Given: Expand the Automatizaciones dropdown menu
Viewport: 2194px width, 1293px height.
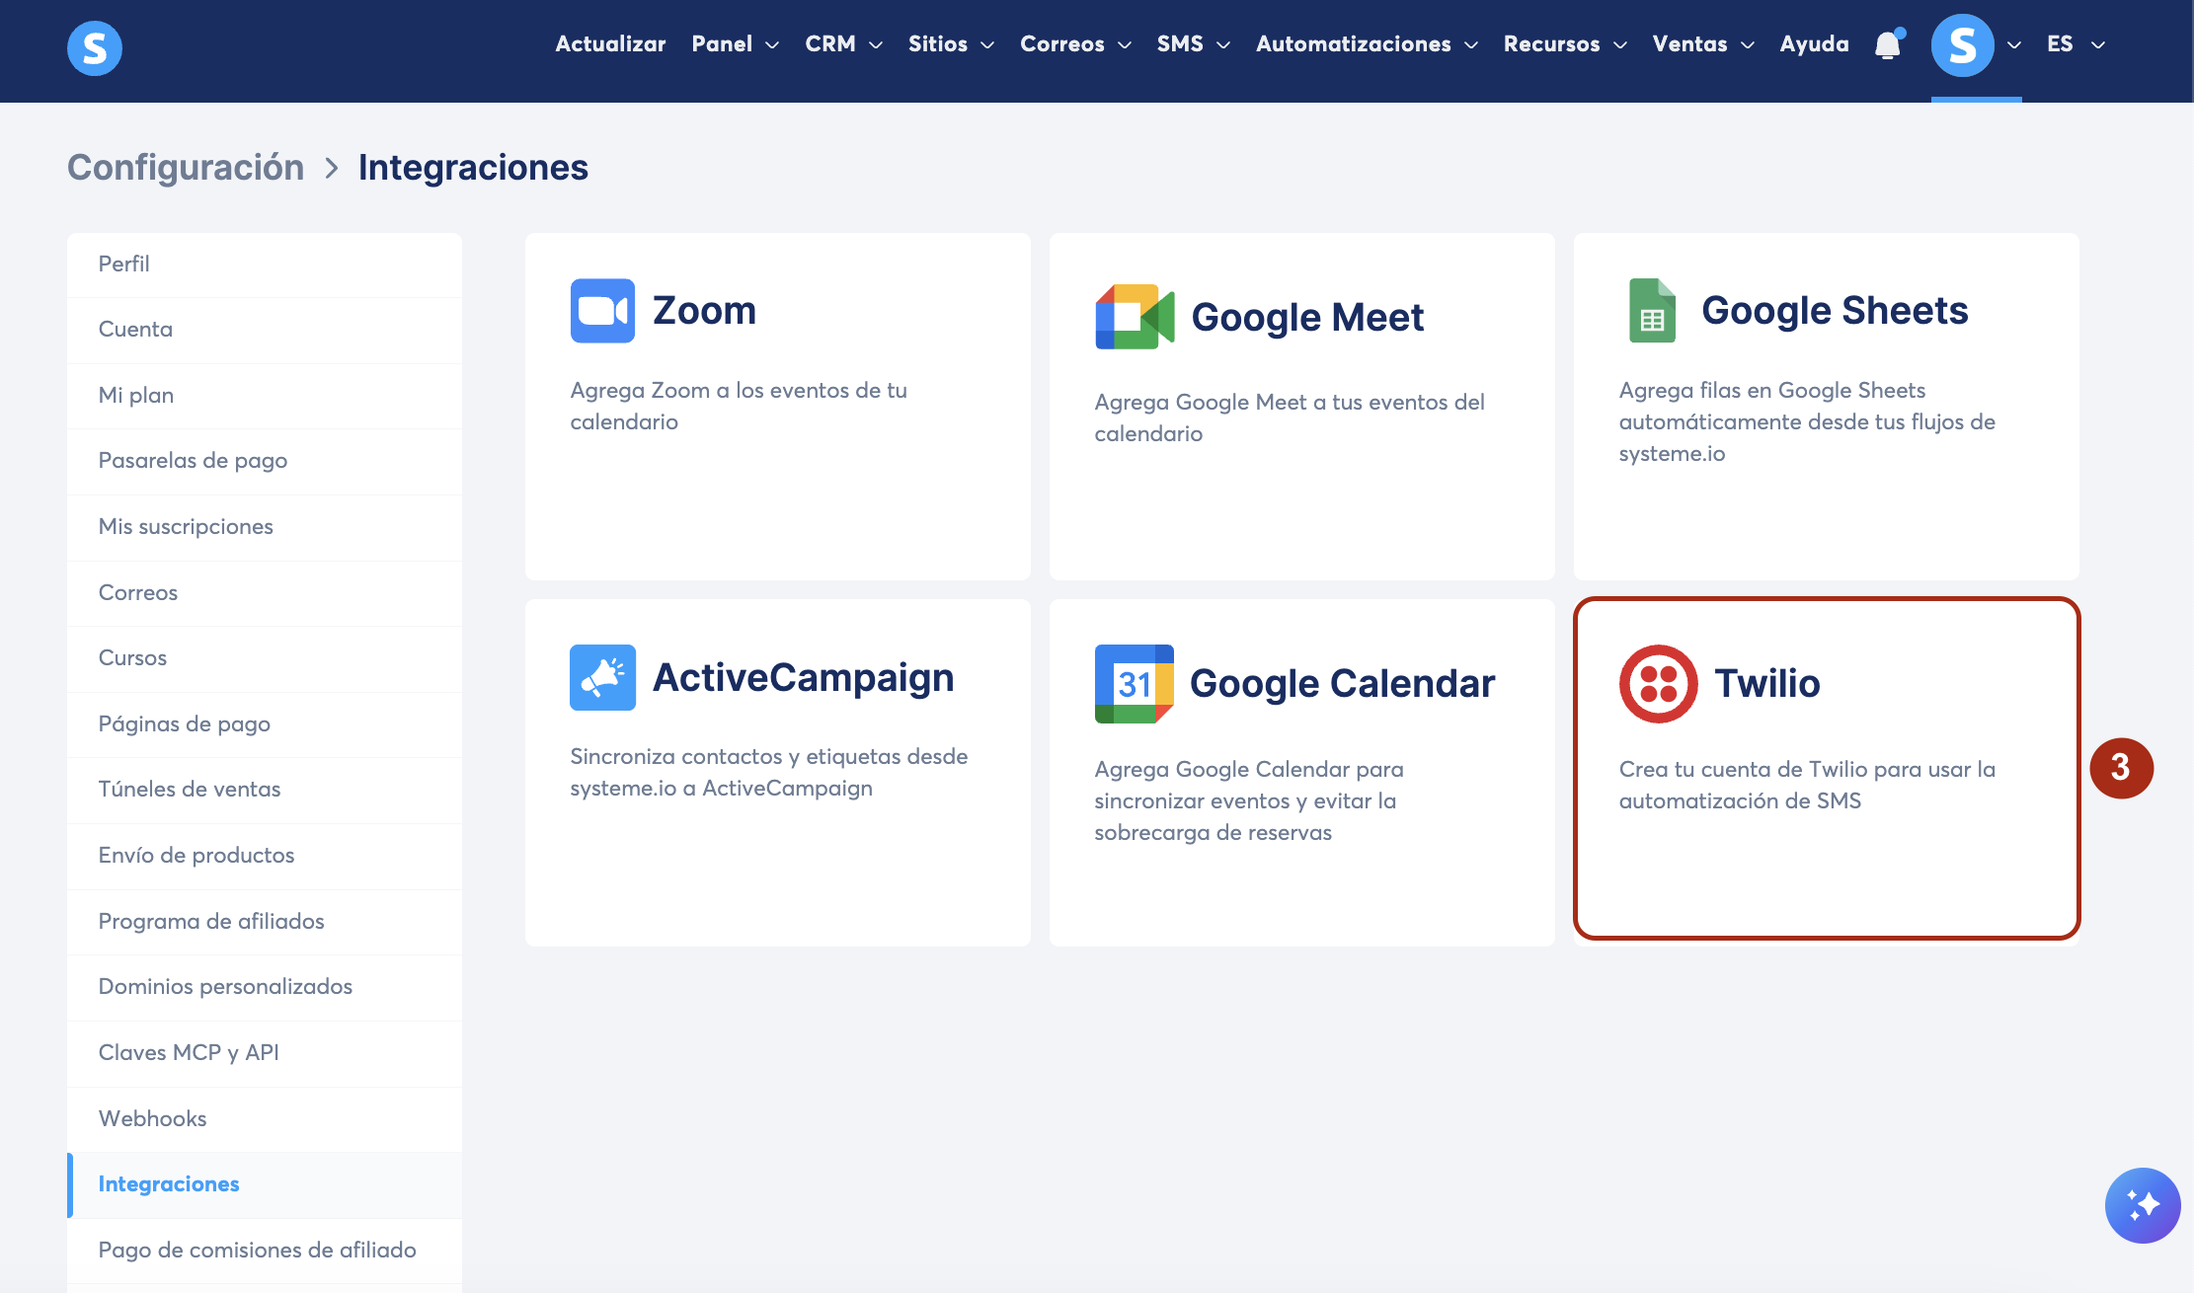Looking at the screenshot, I should pos(1368,44).
